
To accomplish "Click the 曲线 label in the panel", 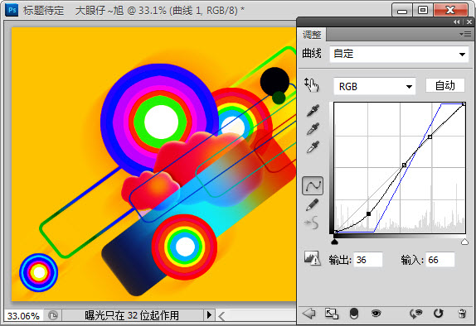I will coord(312,53).
